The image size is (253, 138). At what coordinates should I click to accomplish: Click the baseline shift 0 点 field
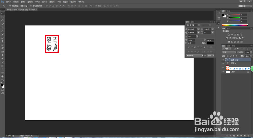tap(191, 43)
